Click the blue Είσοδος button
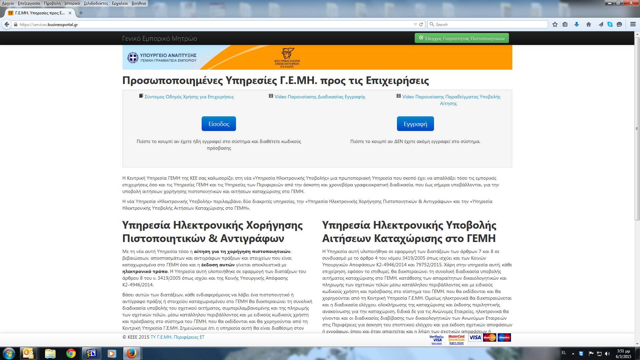Image resolution: width=640 pixels, height=360 pixels. (219, 124)
